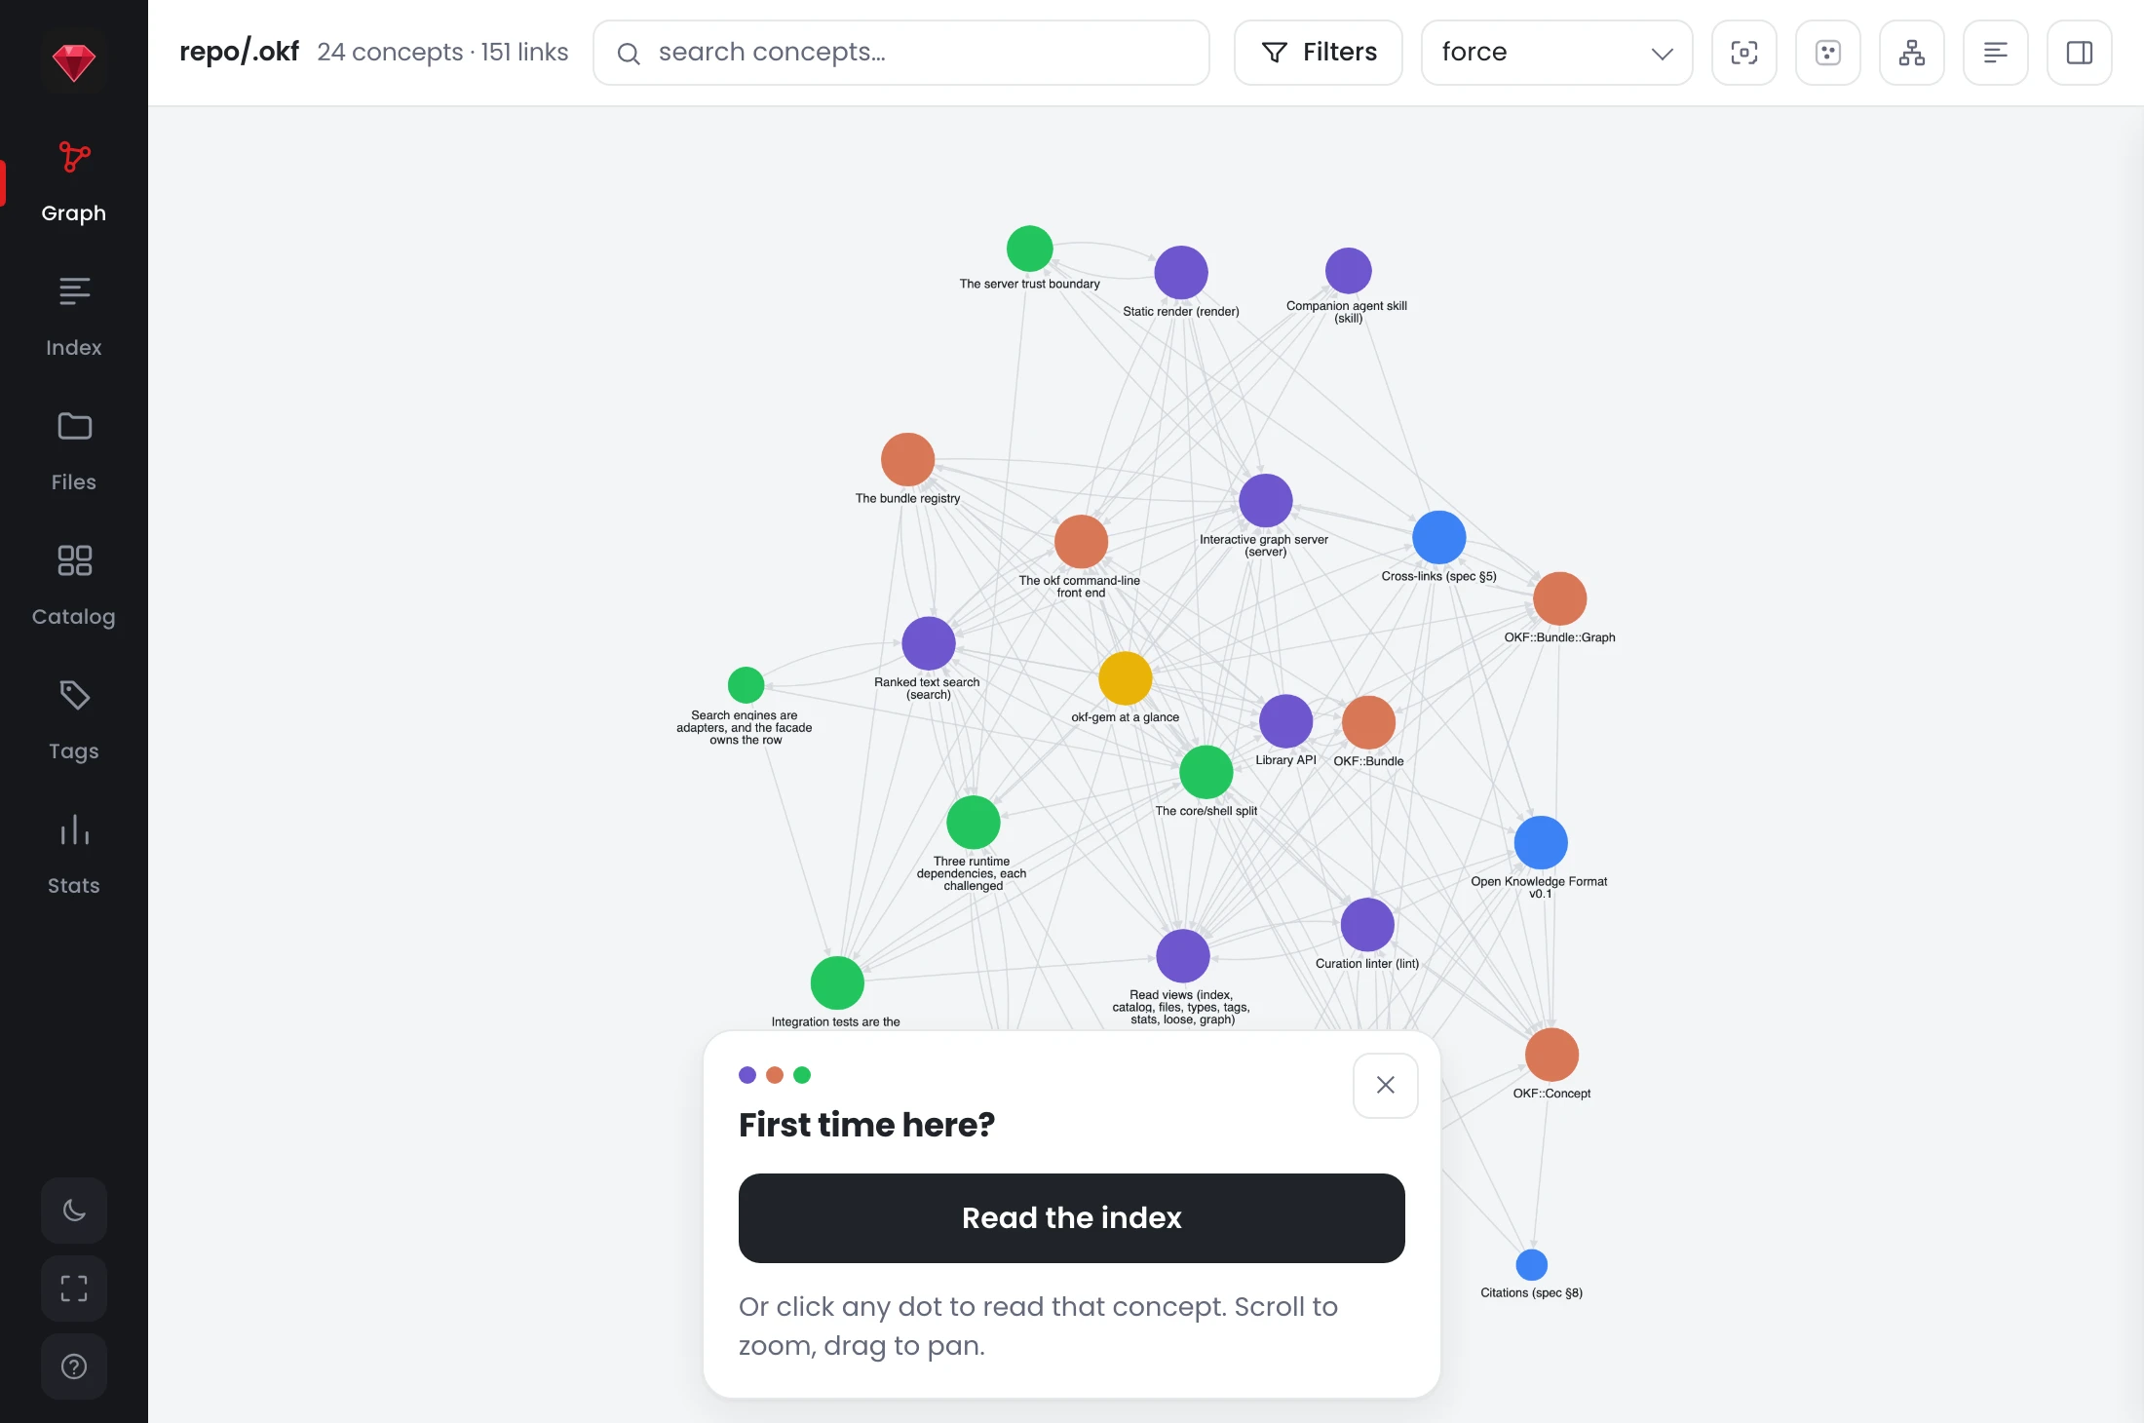Switch to the Graph tab
Viewport: 2144px width, 1423px height.
point(74,182)
